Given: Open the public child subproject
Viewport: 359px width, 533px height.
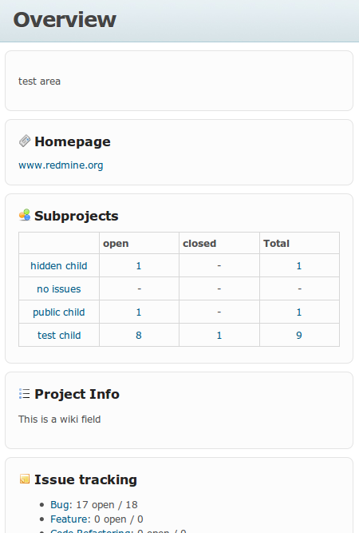Looking at the screenshot, I should [x=59, y=312].
